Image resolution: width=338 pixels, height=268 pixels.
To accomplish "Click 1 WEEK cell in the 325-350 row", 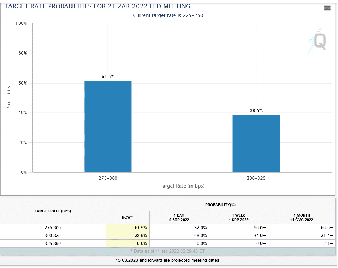I will [239, 244].
